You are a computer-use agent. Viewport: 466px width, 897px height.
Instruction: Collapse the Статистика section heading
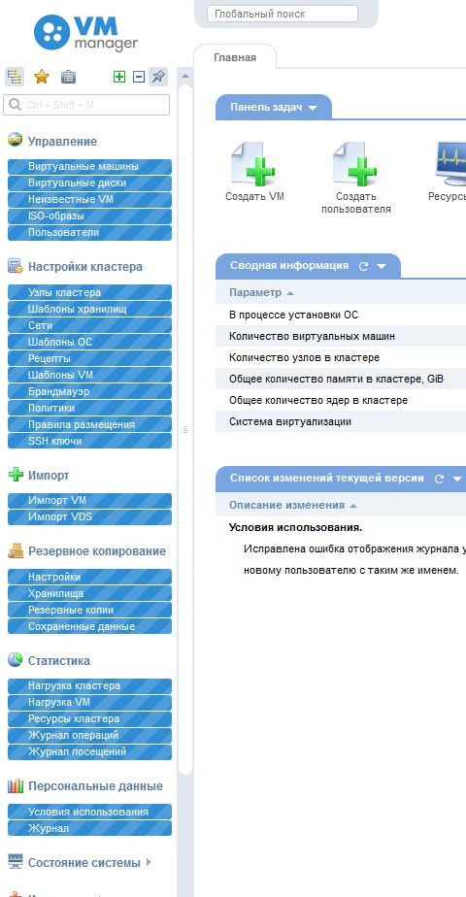coord(59,661)
